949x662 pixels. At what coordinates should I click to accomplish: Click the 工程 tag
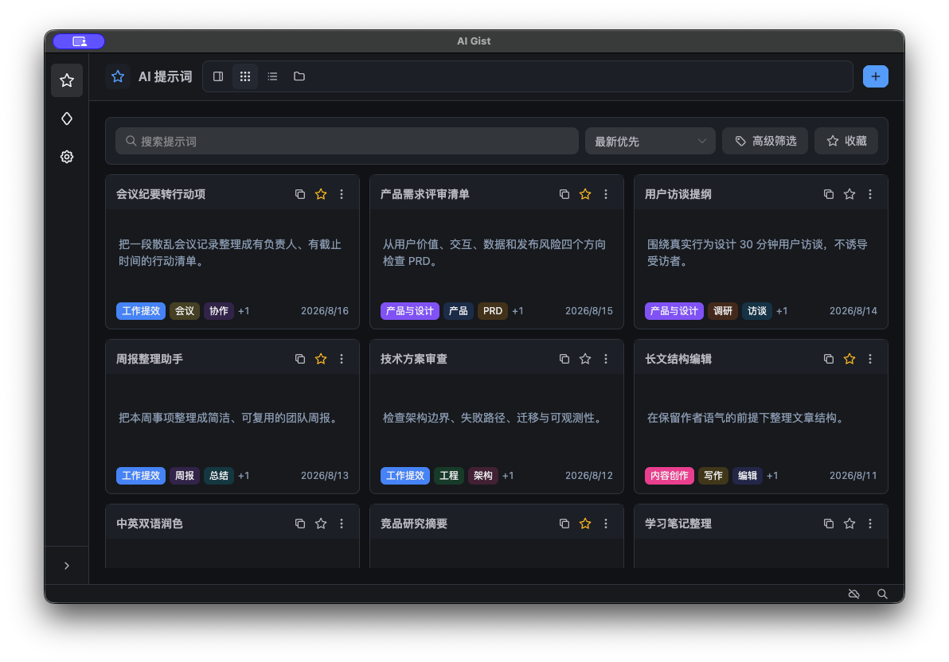449,476
